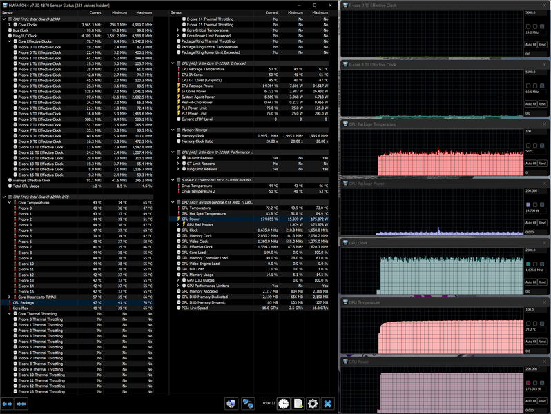Click the Maximum column header in right panel
Image resolution: width=551 pixels, height=414 pixels.
320,12
